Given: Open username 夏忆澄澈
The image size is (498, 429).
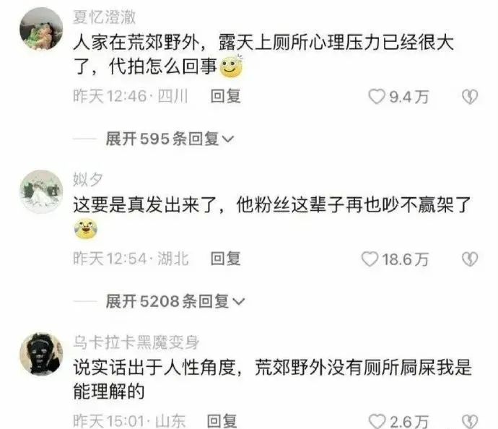Looking at the screenshot, I should pos(105,17).
